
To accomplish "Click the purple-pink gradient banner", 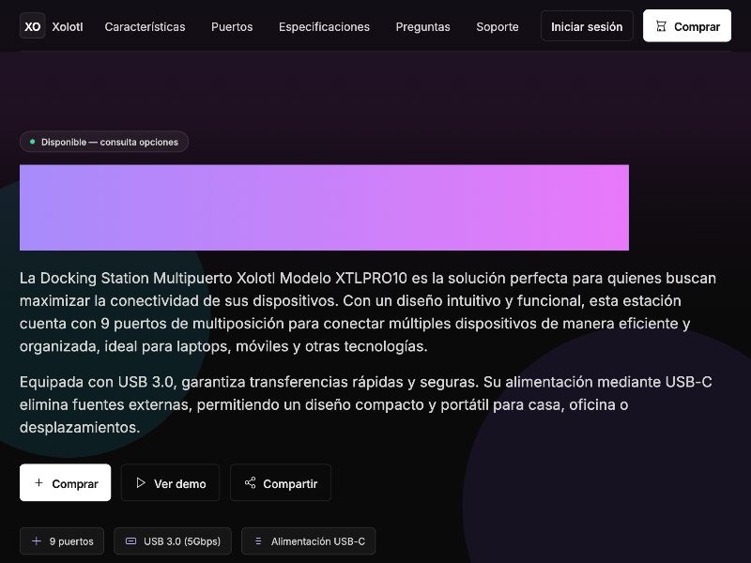I will pyautogui.click(x=324, y=207).
